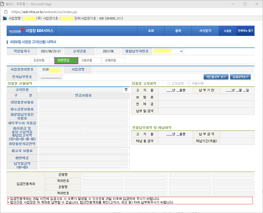Click the site lock icon in address bar
Viewport: 263px width, 213px height.
(6, 12)
